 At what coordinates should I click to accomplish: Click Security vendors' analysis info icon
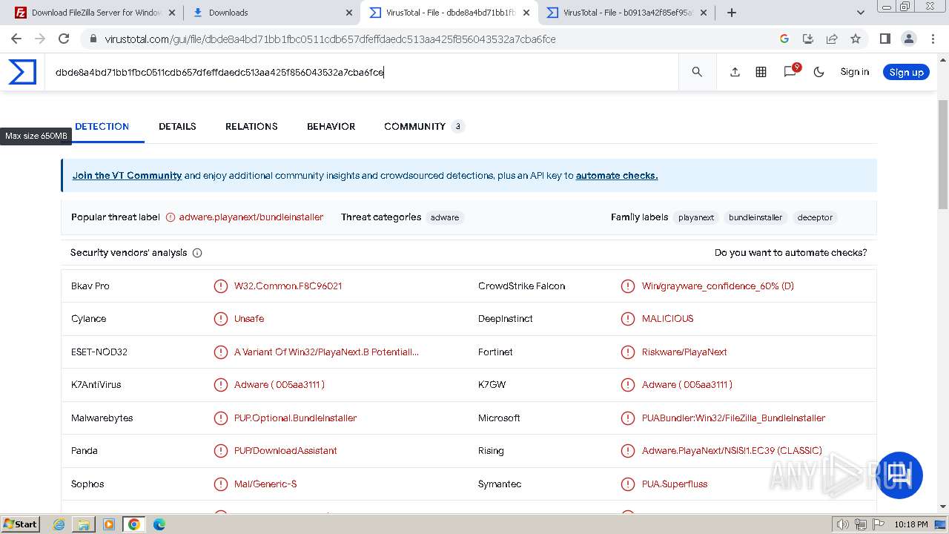tap(197, 253)
